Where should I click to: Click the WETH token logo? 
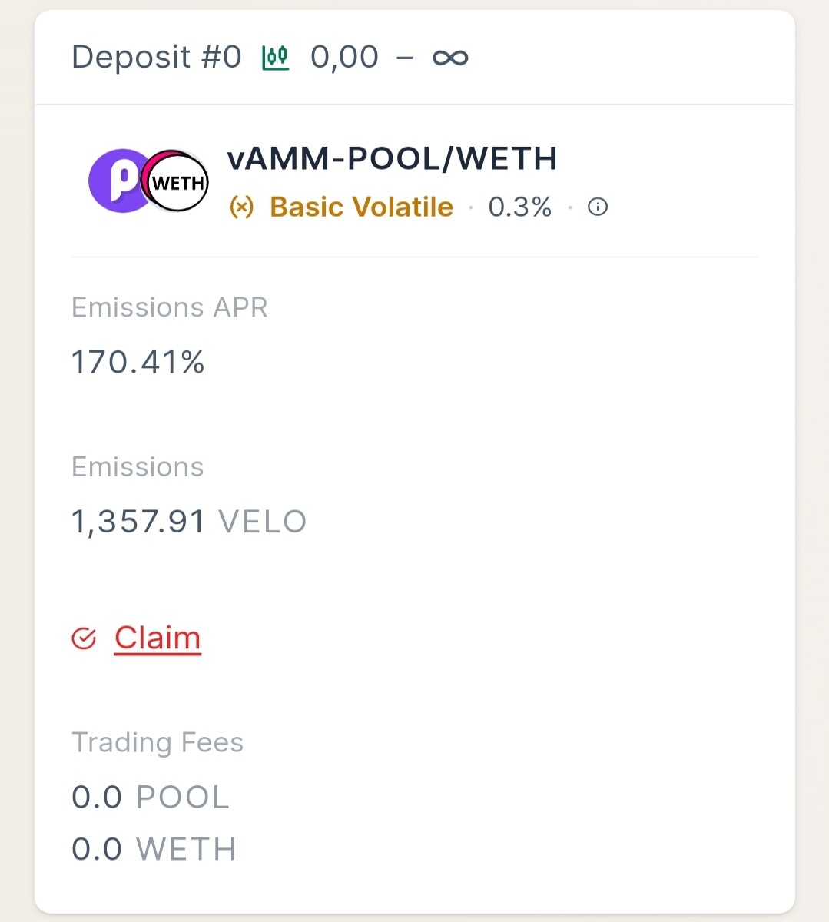(177, 182)
